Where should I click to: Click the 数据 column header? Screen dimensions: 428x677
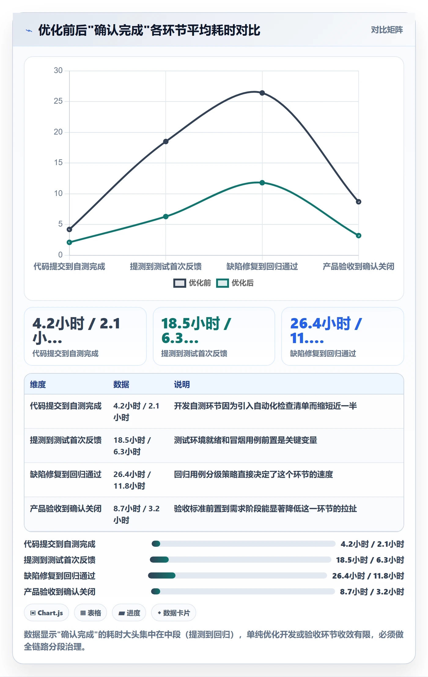(x=121, y=384)
